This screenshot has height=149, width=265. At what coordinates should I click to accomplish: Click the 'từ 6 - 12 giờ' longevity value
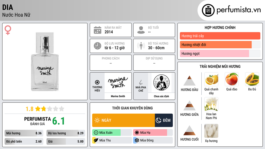pyautogui.click(x=115, y=48)
